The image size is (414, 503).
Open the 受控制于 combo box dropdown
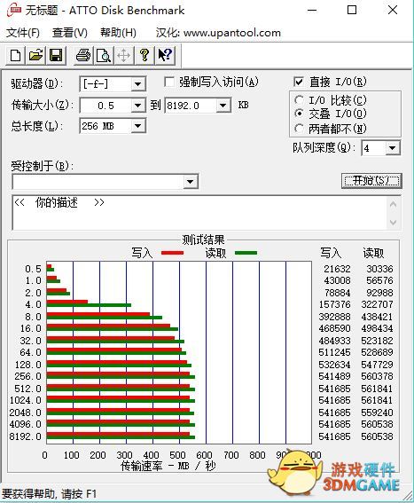coord(190,182)
